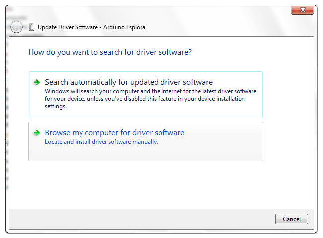Click the gray footer area left of Cancel

click(139, 219)
